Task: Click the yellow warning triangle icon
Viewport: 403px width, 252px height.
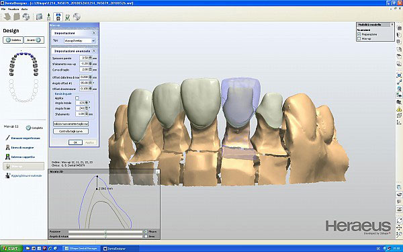Action: (399, 109)
